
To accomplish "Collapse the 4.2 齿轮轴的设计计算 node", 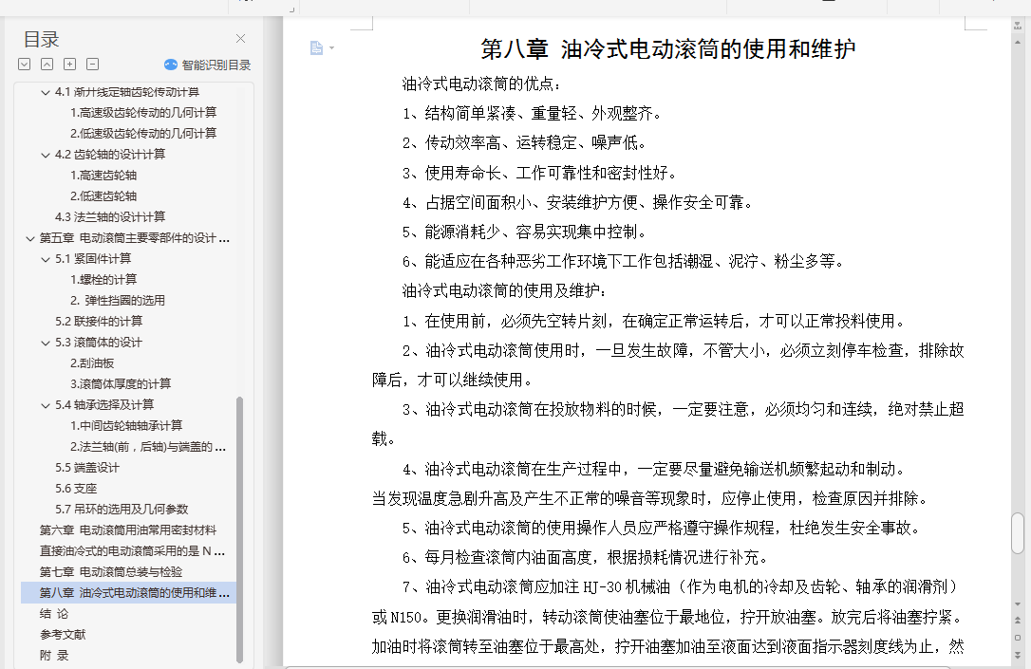I will pos(46,155).
